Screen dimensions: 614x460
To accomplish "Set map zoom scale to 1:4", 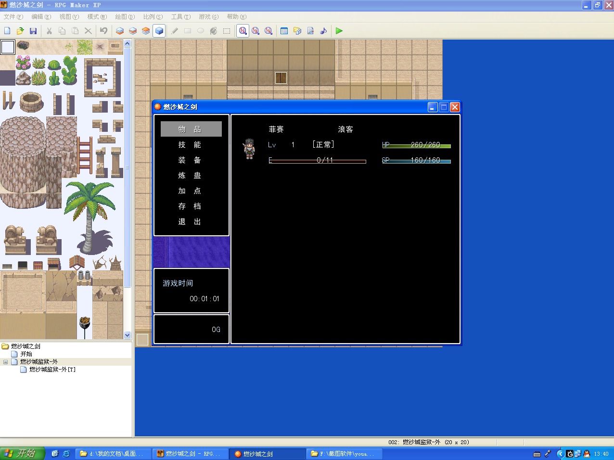I will click(269, 31).
